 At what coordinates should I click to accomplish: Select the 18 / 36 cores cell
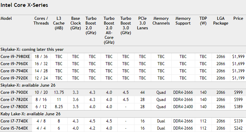(x=41, y=56)
